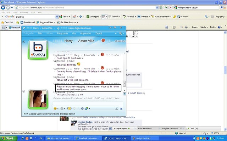227x141 pixels.
Task: Click the Google toolbar plus share icon
Action: pyautogui.click(x=81, y=17)
